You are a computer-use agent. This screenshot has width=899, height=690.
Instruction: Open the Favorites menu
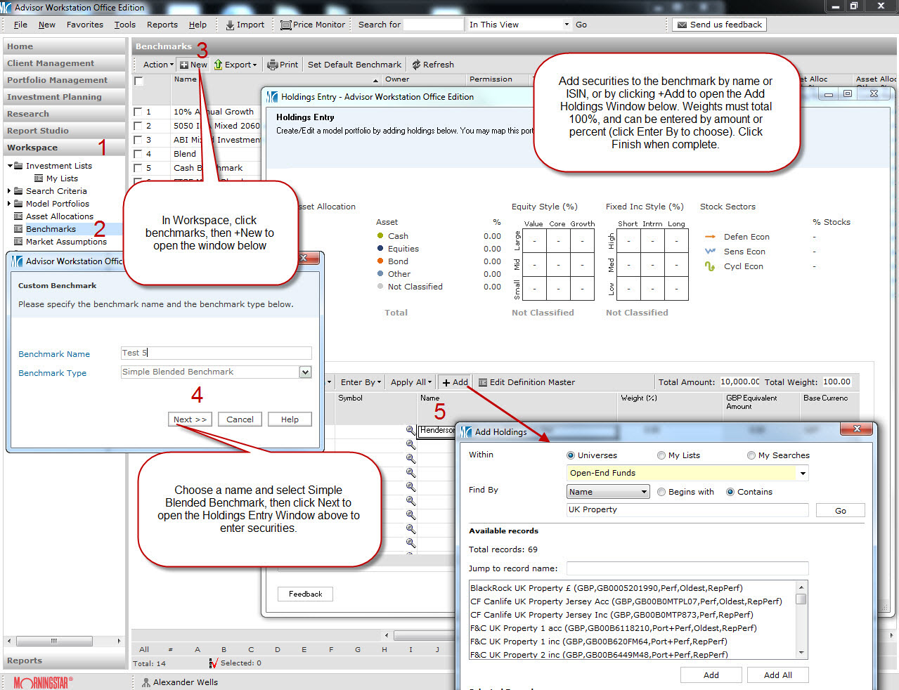point(84,25)
